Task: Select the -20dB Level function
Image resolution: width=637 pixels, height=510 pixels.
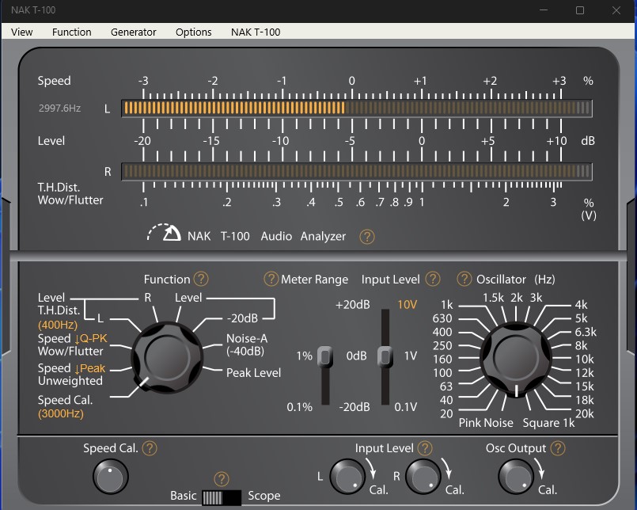Action: [x=242, y=318]
